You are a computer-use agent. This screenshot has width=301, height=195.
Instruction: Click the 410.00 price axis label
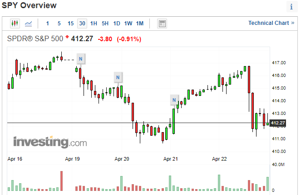coord(279,152)
